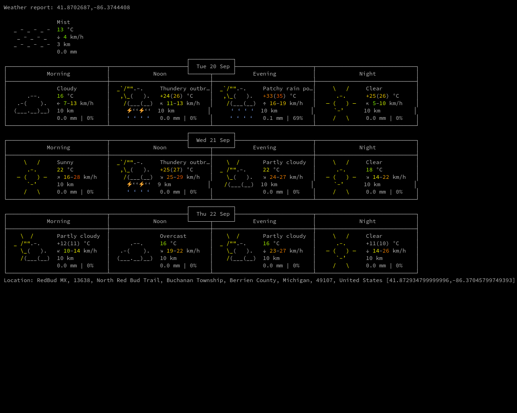This screenshot has height=413, width=517.
Task: Click the '23-27 km/h' wind Thursday evening
Action: (x=283, y=251)
